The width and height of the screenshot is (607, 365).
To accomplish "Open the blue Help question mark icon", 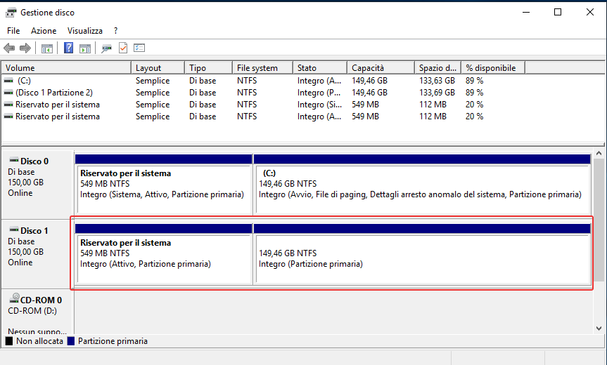I will [68, 48].
